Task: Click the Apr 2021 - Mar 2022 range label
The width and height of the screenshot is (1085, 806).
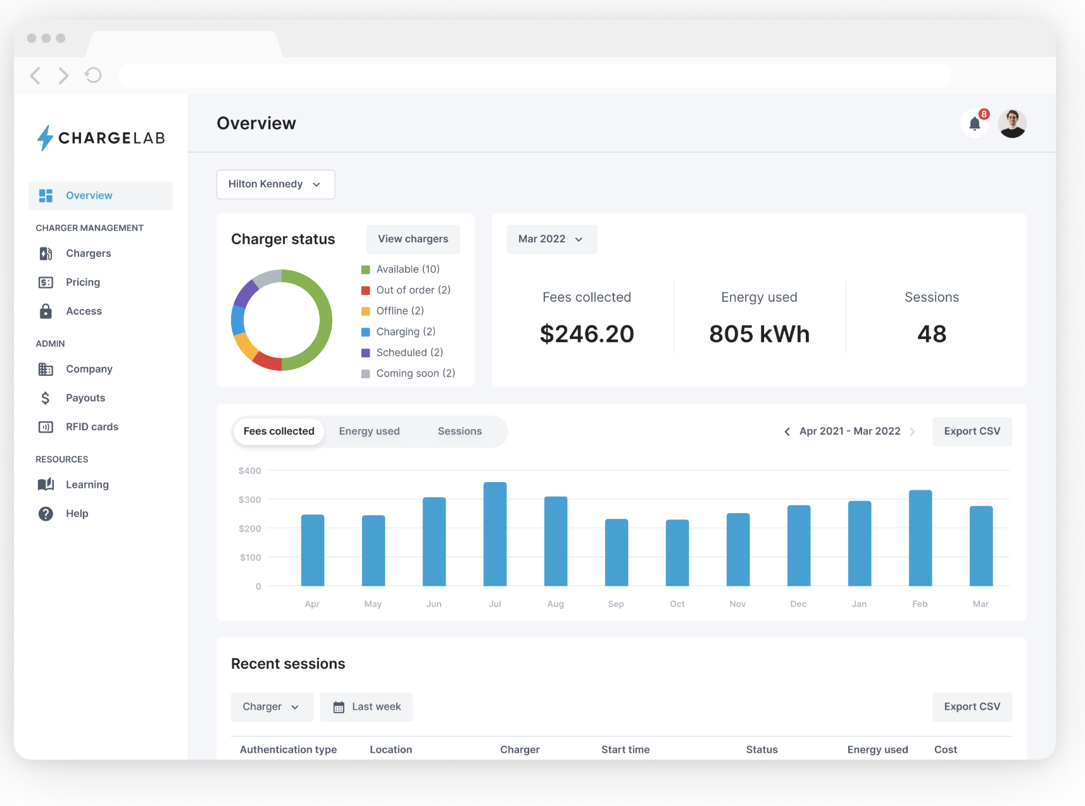Action: coord(850,431)
